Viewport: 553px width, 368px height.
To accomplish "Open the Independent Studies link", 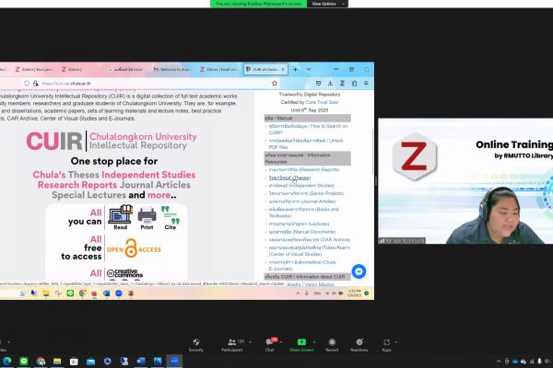I will tap(301, 186).
